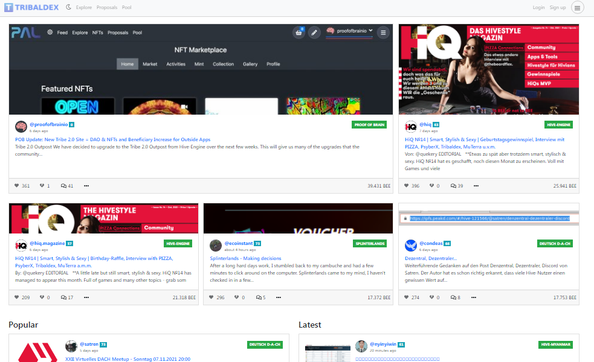The width and height of the screenshot is (594, 362).
Task: Like the @hiq HiQ N°14 German post
Action: coord(407,186)
